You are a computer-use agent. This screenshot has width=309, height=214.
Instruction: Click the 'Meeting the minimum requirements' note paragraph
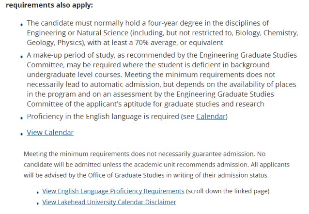click(145, 164)
